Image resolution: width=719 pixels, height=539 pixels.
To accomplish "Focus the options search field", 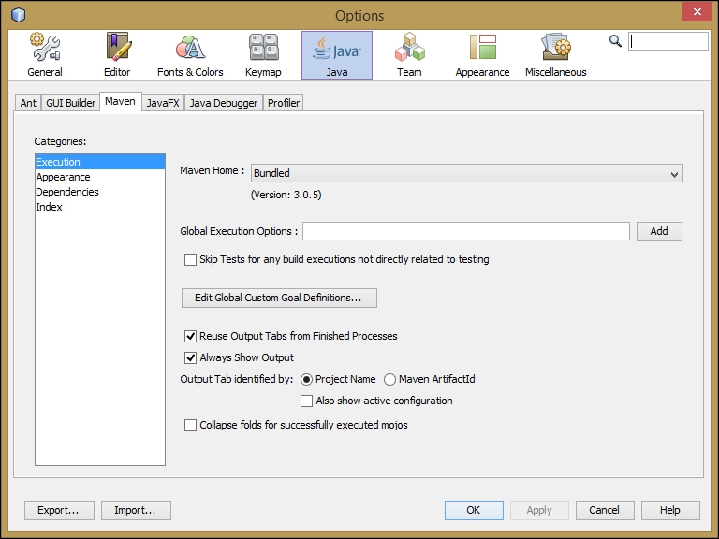I will click(668, 41).
